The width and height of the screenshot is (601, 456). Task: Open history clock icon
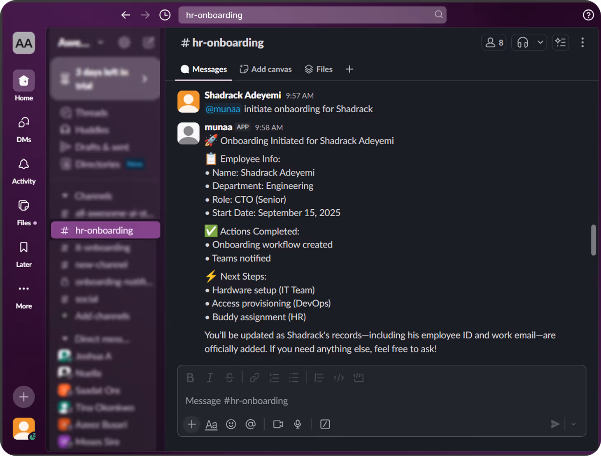(x=165, y=15)
